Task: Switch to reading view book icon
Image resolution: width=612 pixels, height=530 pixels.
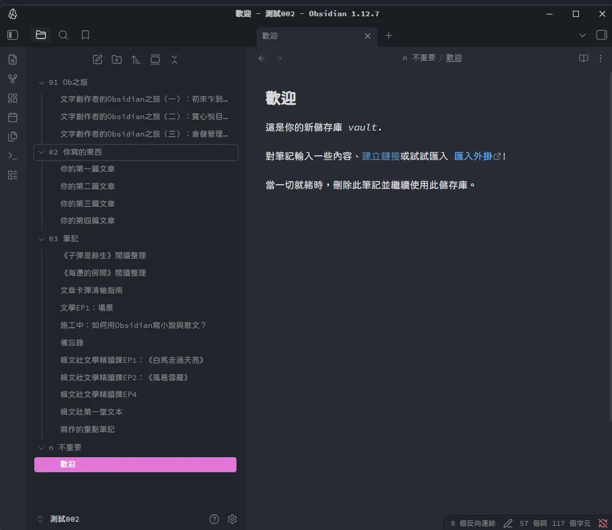Action: coord(583,58)
